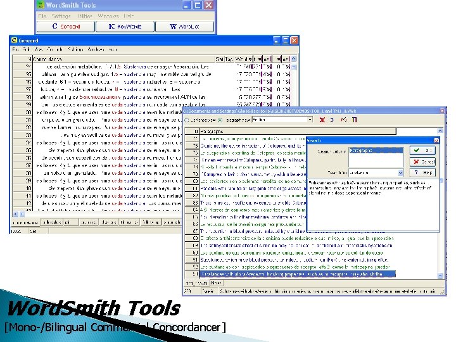Open Windows menu in WordSmith Tools window
The height and width of the screenshot is (342, 456).
108,16
